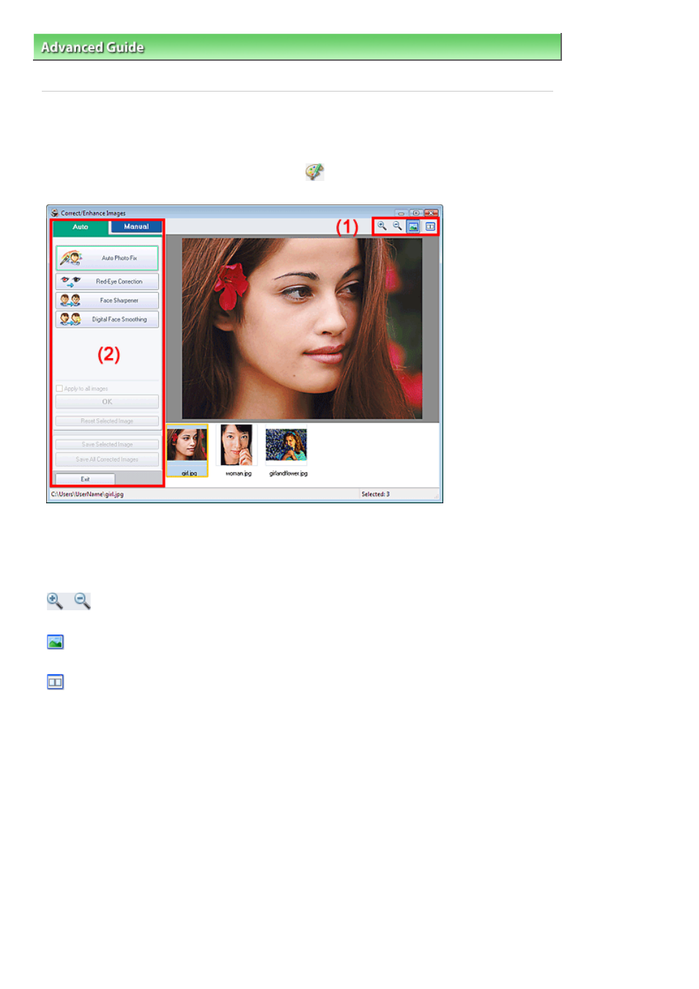This screenshot has width=699, height=989.
Task: Click the 'Selected: 3' status bar text
Action: (375, 494)
